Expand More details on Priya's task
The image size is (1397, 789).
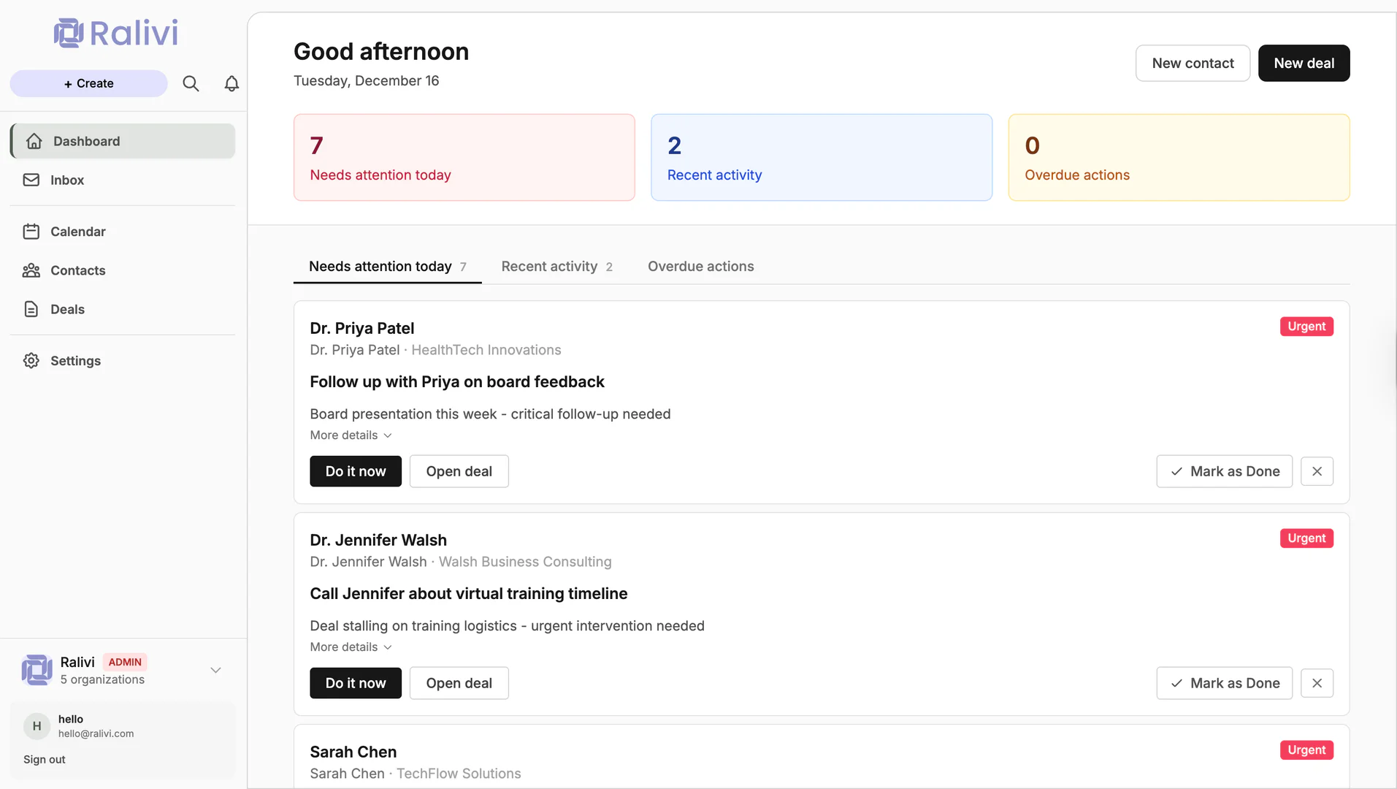[351, 435]
